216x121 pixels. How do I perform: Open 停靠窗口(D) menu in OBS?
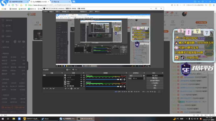pos(65,12)
